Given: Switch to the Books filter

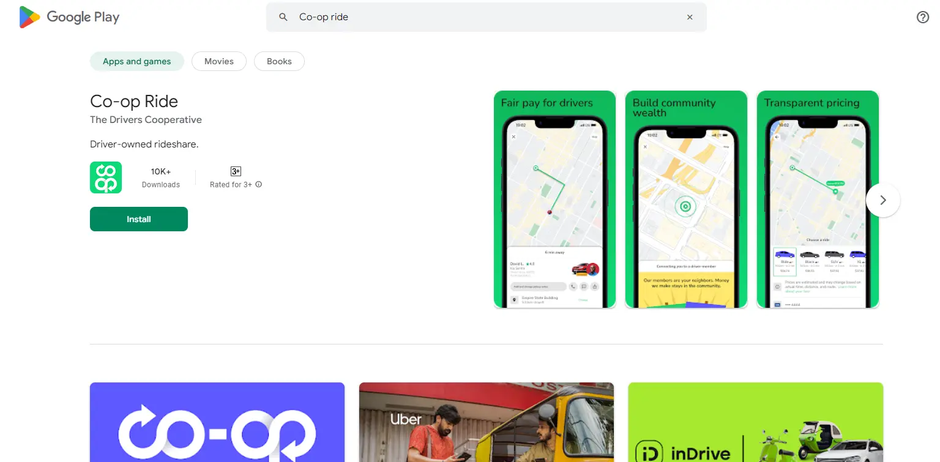Looking at the screenshot, I should coord(279,61).
